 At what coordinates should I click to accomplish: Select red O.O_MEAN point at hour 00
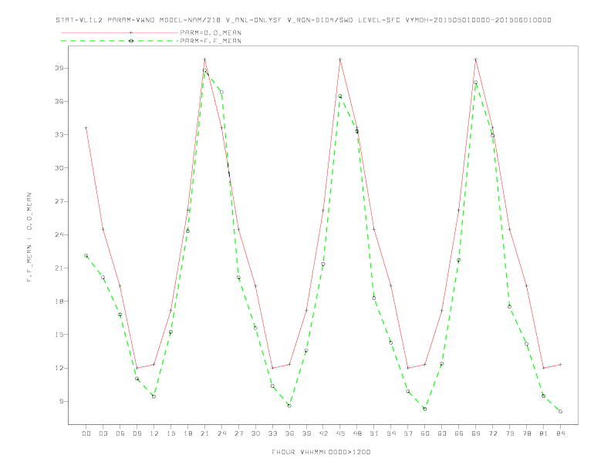pyautogui.click(x=86, y=128)
